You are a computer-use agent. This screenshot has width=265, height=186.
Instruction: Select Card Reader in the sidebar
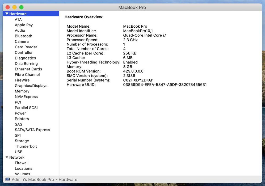point(26,47)
